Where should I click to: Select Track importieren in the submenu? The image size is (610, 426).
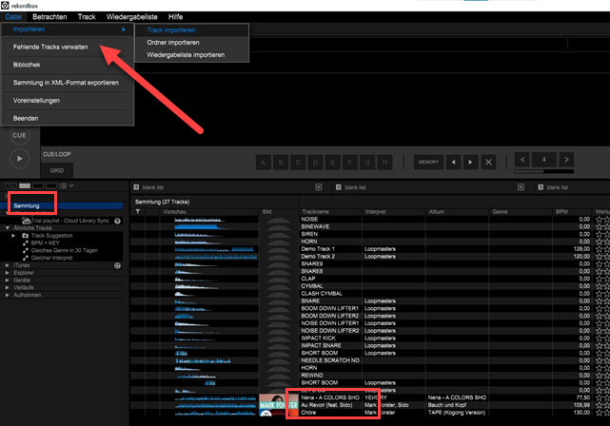point(192,29)
